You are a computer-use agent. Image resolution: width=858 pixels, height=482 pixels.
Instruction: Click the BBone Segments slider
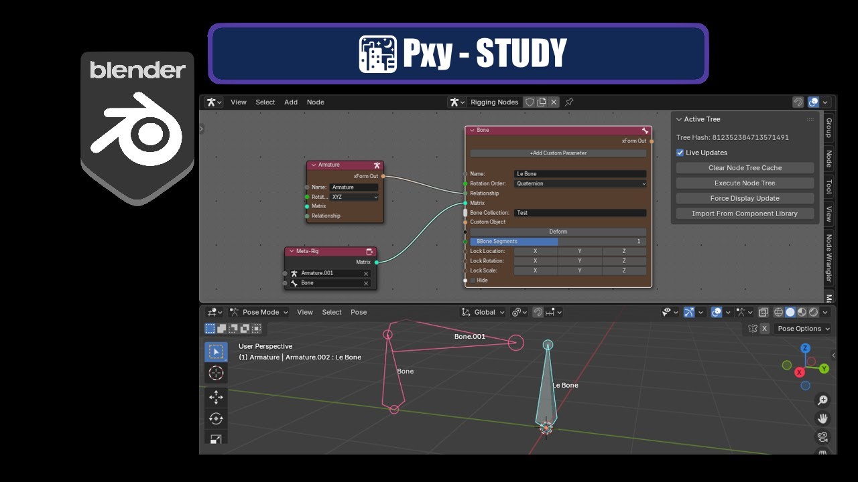point(558,241)
